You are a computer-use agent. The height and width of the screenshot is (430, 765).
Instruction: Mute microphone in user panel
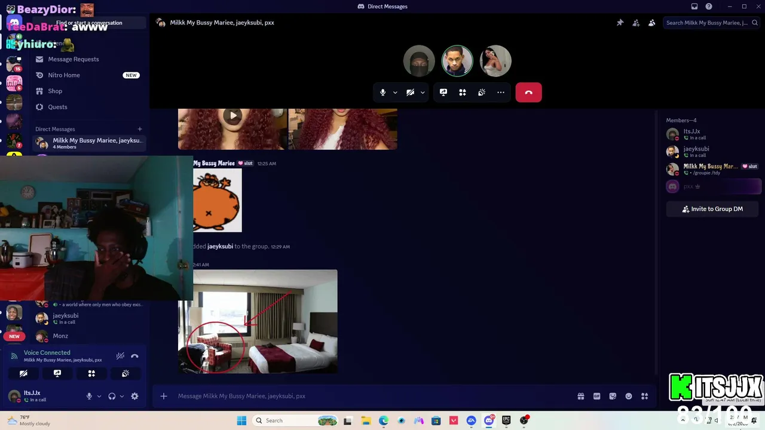click(89, 396)
